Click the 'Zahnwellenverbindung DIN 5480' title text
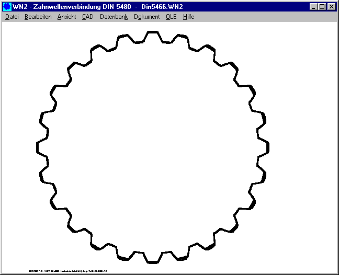 78,7
